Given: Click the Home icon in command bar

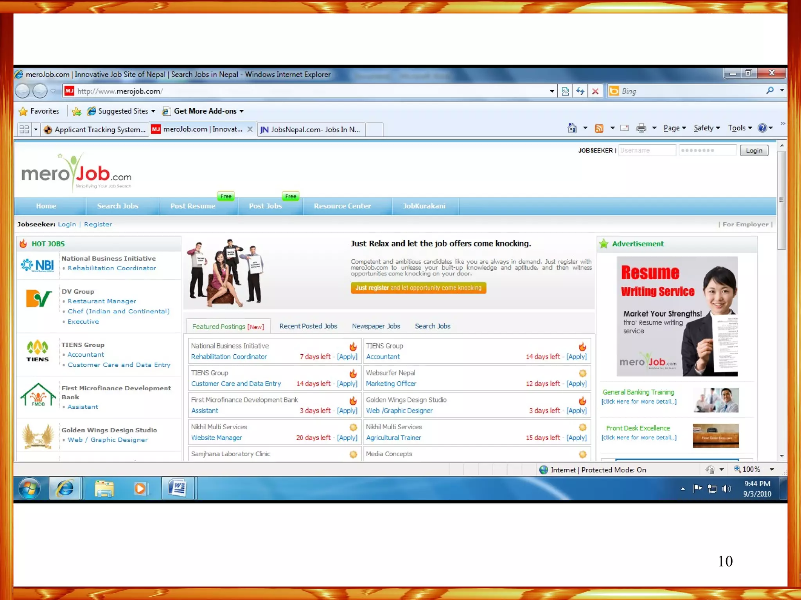Looking at the screenshot, I should (x=572, y=128).
